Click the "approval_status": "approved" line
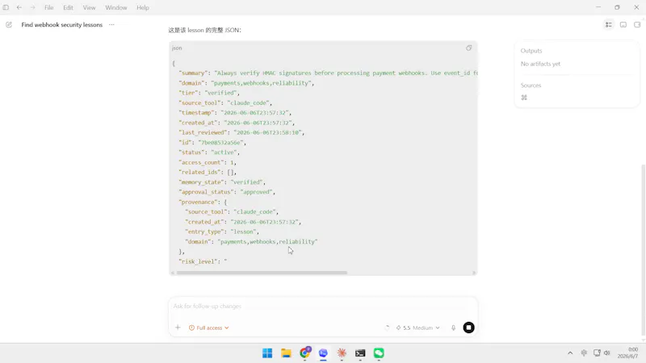The width and height of the screenshot is (646, 363). coord(227,192)
